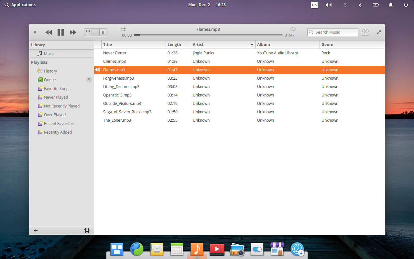
Task: Open the Recently Added smart playlist
Action: [58, 132]
